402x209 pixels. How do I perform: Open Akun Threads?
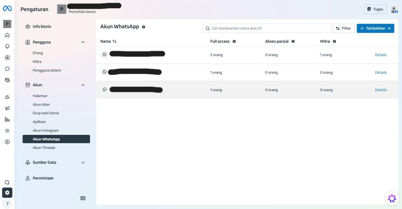tap(44, 148)
